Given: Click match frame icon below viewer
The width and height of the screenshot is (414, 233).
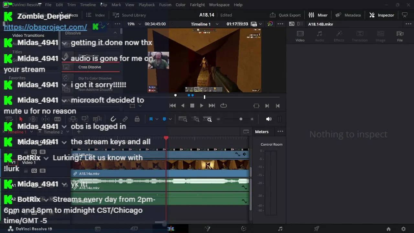Looking at the screenshot, I should pos(256,106).
